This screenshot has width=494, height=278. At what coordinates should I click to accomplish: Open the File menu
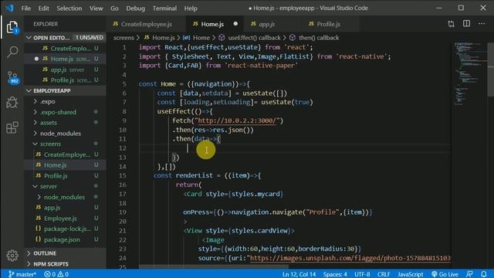(x=26, y=8)
